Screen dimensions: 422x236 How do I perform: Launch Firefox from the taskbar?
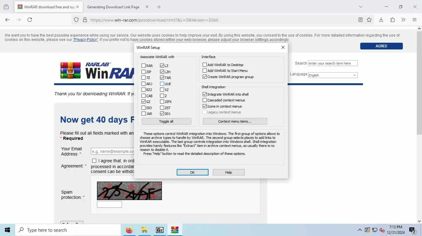point(129,230)
